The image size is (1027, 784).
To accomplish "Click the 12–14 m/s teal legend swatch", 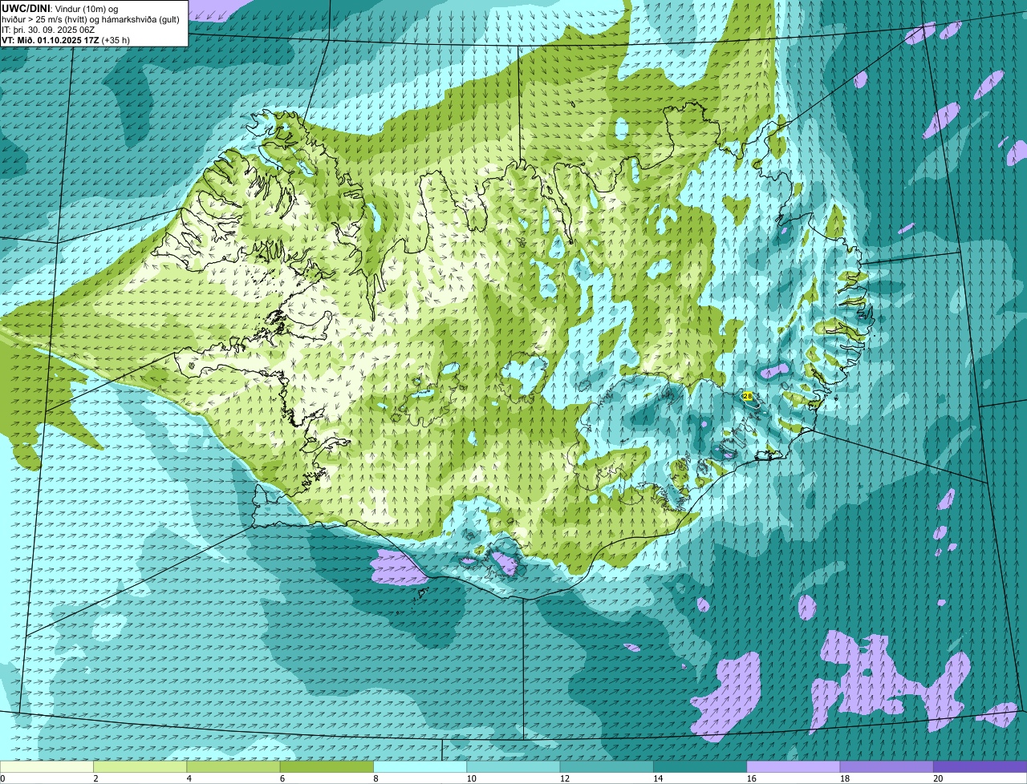I will 607,767.
